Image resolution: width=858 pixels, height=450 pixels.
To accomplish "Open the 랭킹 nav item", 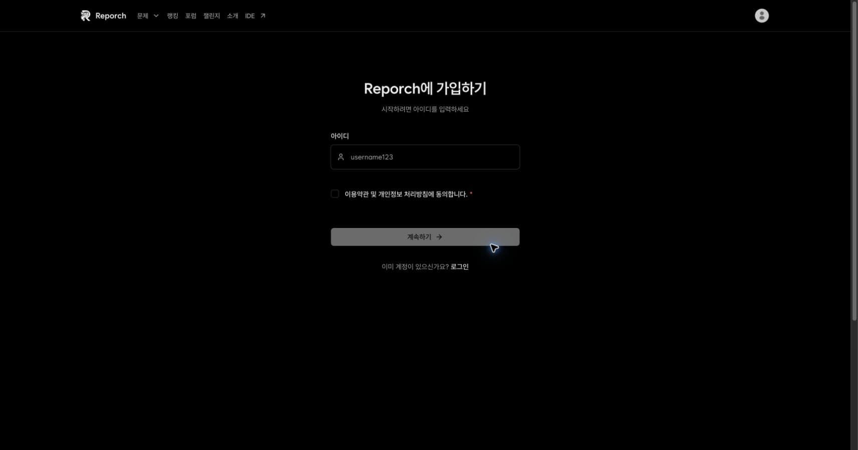I will [172, 16].
